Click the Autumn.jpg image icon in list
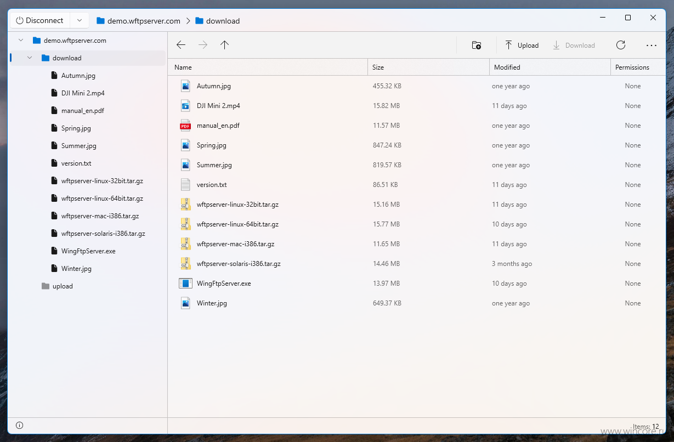Image resolution: width=674 pixels, height=442 pixels. pyautogui.click(x=185, y=86)
